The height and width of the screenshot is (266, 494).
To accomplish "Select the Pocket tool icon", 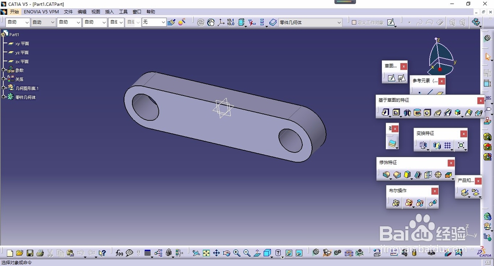I will [396, 112].
